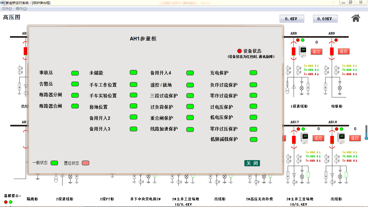Click the 未储能 green status indicator

(x=133, y=73)
